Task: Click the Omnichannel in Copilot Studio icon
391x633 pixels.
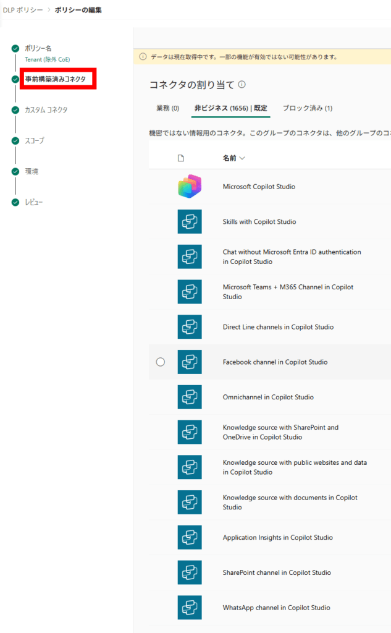Action: click(x=190, y=397)
